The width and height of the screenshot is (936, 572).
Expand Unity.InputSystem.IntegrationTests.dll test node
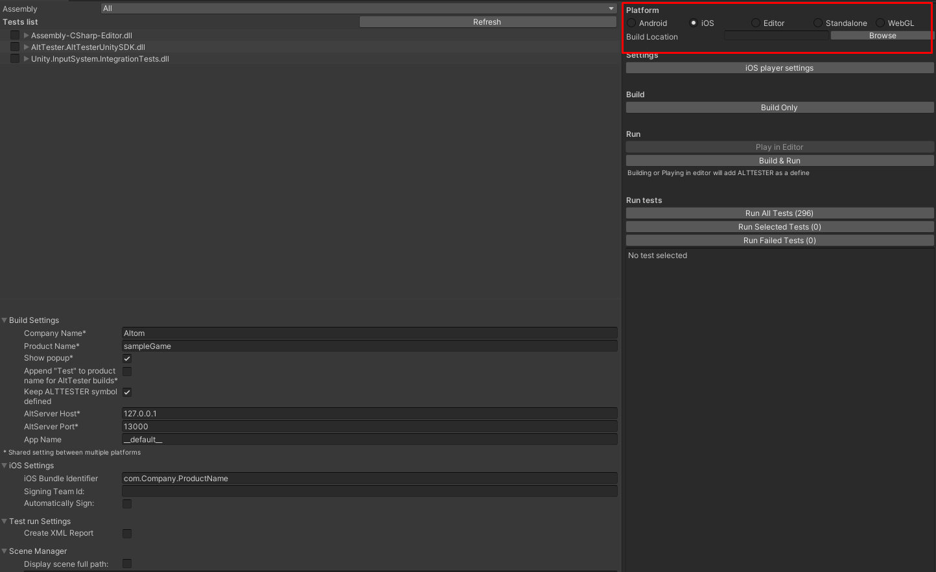(x=27, y=59)
